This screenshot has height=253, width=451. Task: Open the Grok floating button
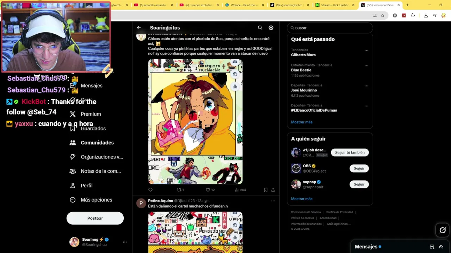click(x=443, y=231)
